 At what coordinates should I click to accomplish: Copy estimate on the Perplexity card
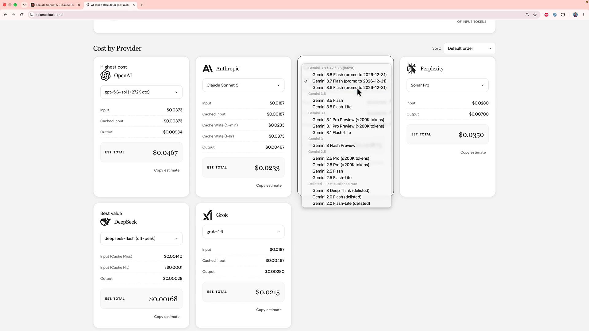(473, 152)
